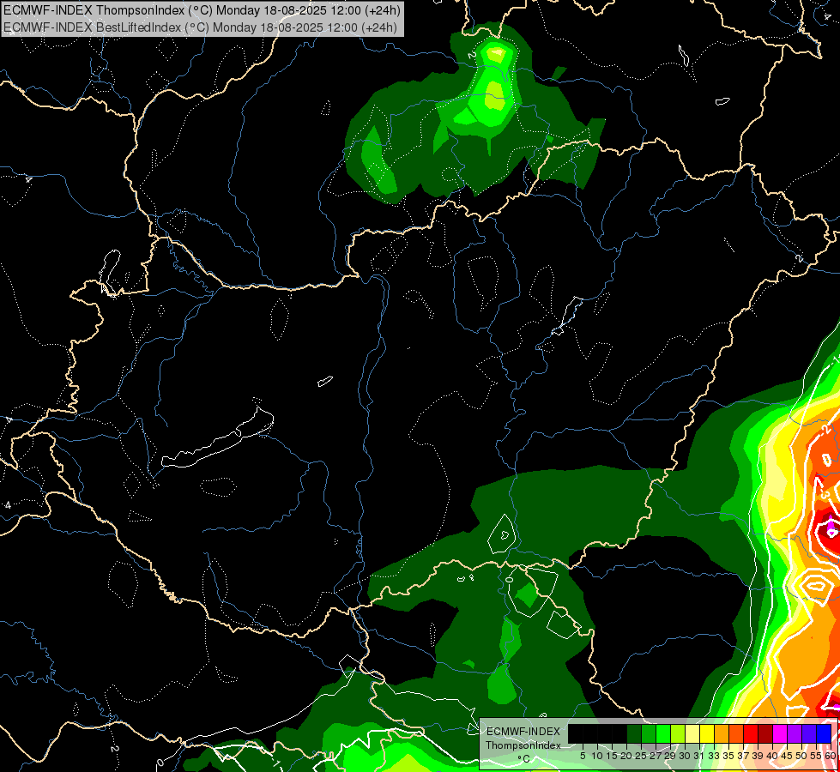This screenshot has height=772, width=840.
Task: Click legend tick value 25
Action: 641,756
